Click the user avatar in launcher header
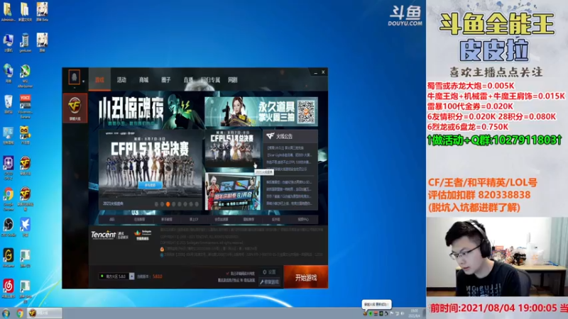Screen dimensions: 568x319 [x=75, y=77]
